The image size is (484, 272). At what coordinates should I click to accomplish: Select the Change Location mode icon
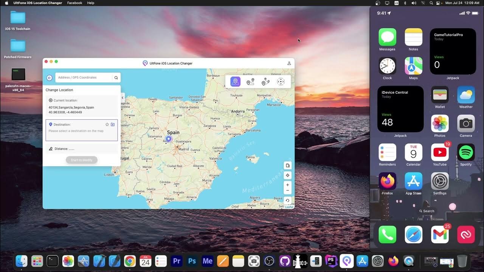[x=235, y=82]
